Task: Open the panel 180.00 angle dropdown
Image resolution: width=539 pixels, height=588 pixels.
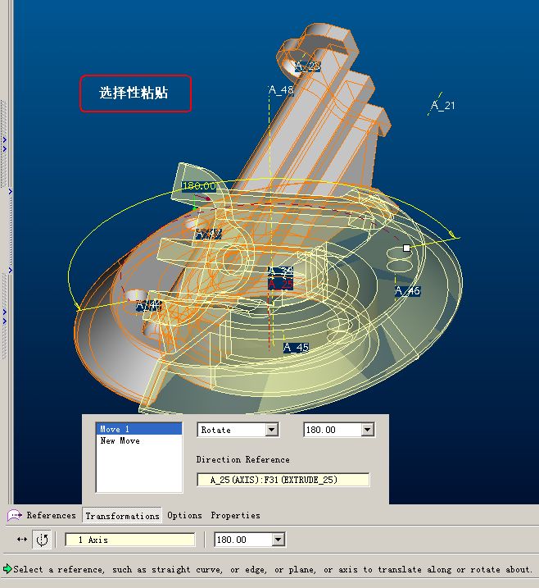Action: pyautogui.click(x=368, y=430)
